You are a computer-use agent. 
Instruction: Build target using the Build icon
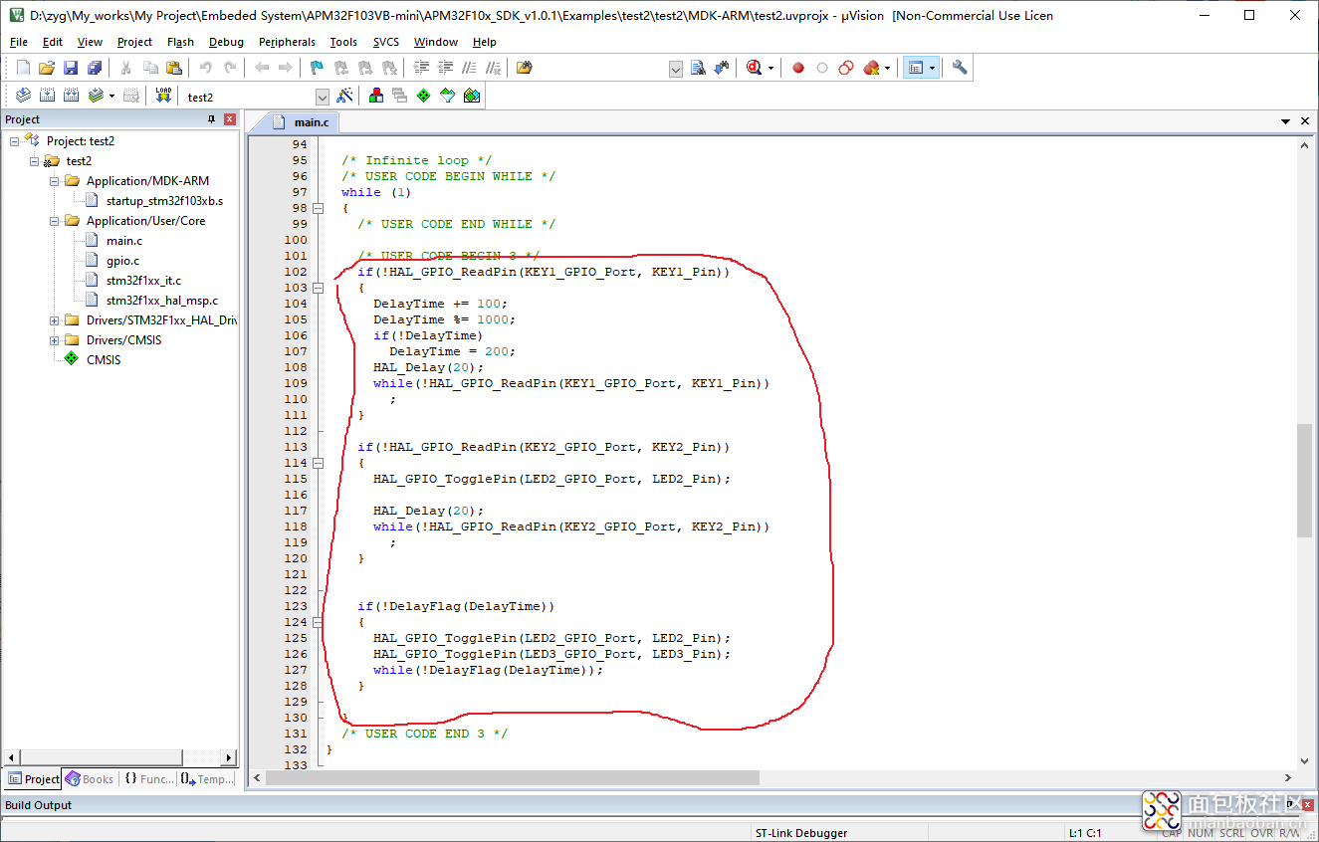(x=48, y=96)
